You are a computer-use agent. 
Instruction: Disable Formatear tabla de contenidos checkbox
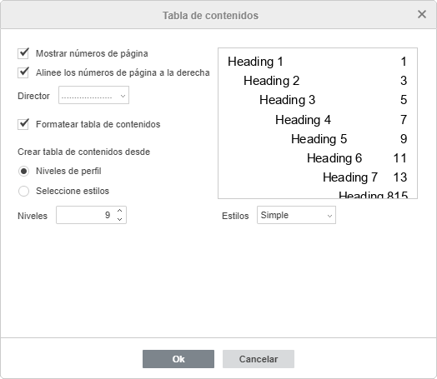(23, 124)
